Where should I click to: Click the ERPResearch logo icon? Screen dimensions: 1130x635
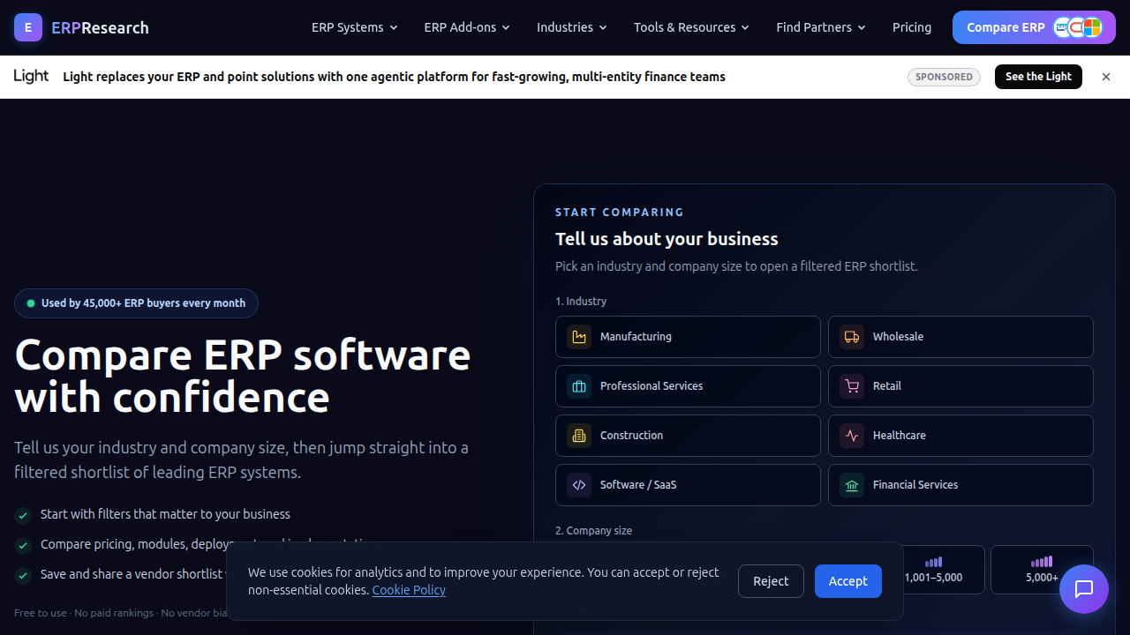coord(28,27)
